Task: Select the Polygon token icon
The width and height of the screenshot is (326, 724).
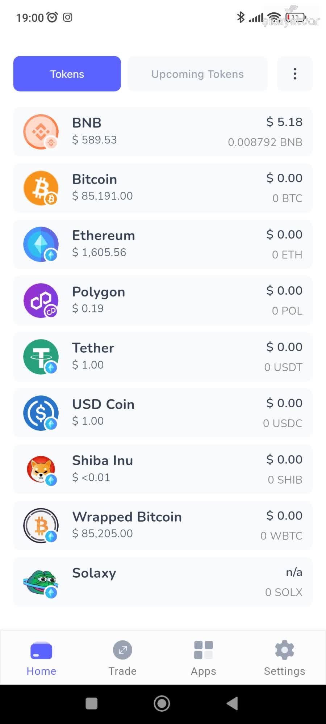Action: [x=41, y=300]
